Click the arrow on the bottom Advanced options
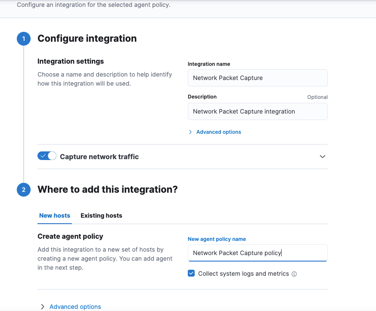Viewport: 376px width, 311px height. tap(42, 306)
